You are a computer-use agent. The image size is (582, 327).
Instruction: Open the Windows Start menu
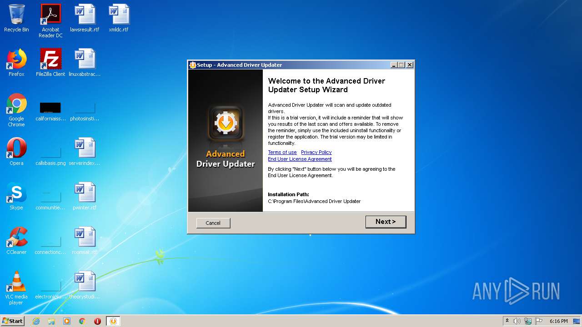(x=13, y=321)
